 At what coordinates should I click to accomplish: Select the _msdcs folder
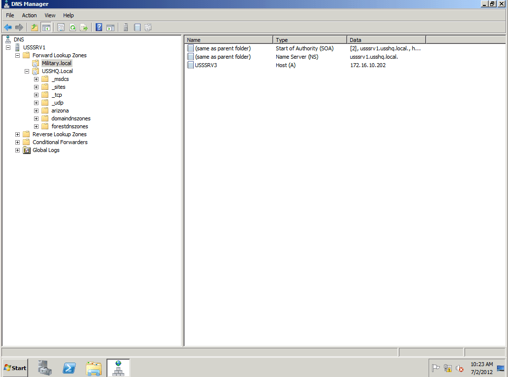coord(60,79)
